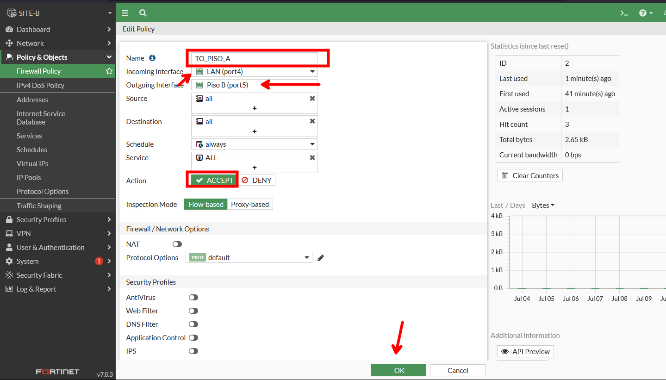
Task: Expand the Security Profiles sidebar menu
Action: (x=57, y=219)
